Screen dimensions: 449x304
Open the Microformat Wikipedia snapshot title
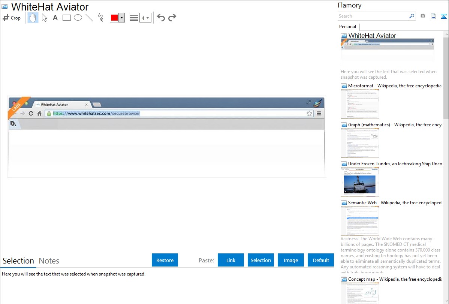pos(395,86)
